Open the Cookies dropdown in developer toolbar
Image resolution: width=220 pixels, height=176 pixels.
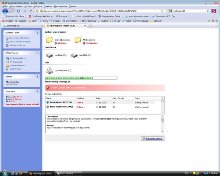click(x=21, y=21)
